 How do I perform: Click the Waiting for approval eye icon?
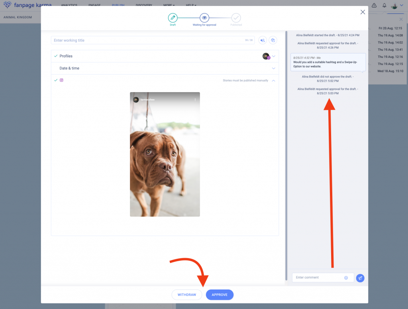tap(204, 18)
